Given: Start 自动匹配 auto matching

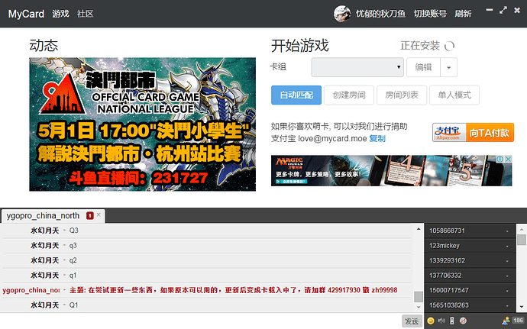Looking at the screenshot, I should (296, 95).
